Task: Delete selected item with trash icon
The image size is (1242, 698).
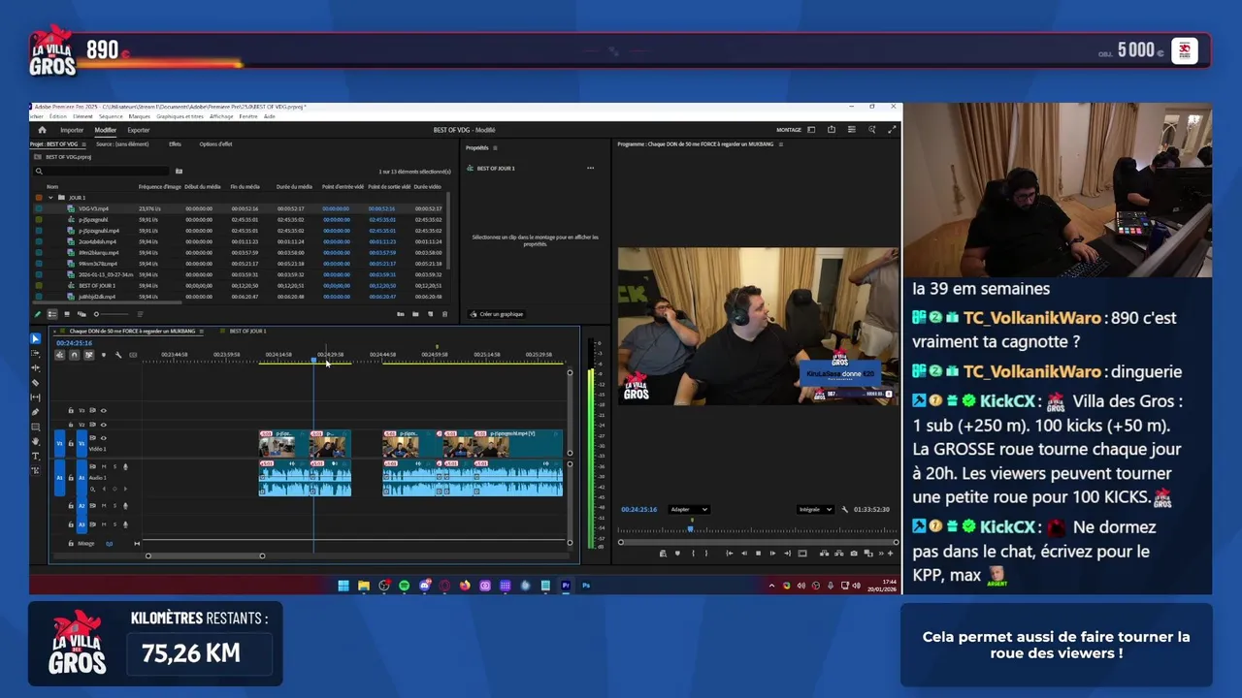Action: [x=444, y=314]
